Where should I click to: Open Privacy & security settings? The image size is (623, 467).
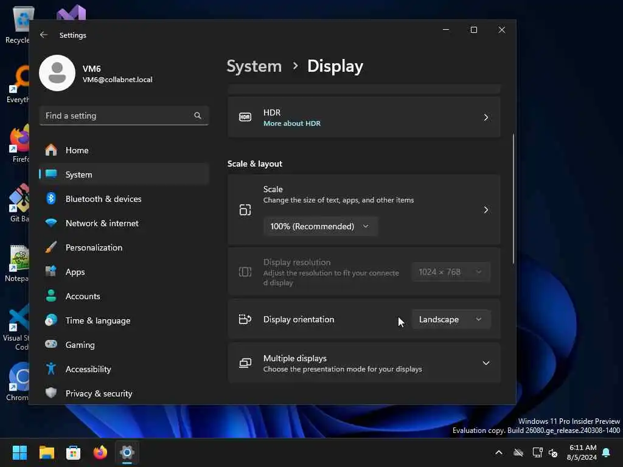[124, 393]
